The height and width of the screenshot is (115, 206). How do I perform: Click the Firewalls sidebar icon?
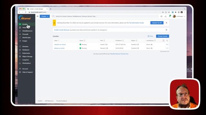point(20,34)
